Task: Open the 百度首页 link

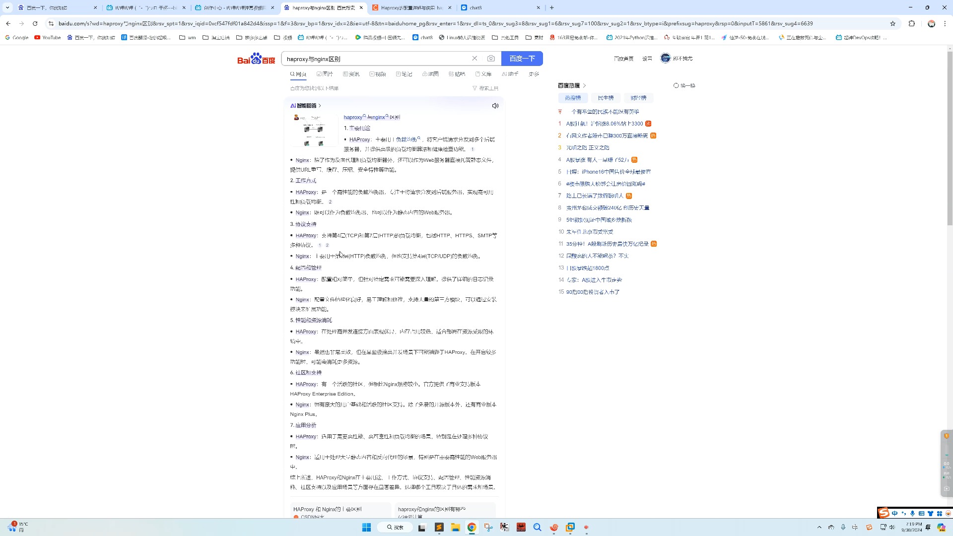Action: coord(623,59)
